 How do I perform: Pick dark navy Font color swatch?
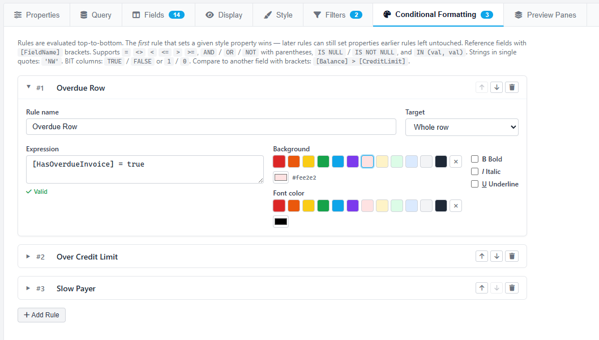pyautogui.click(x=441, y=206)
